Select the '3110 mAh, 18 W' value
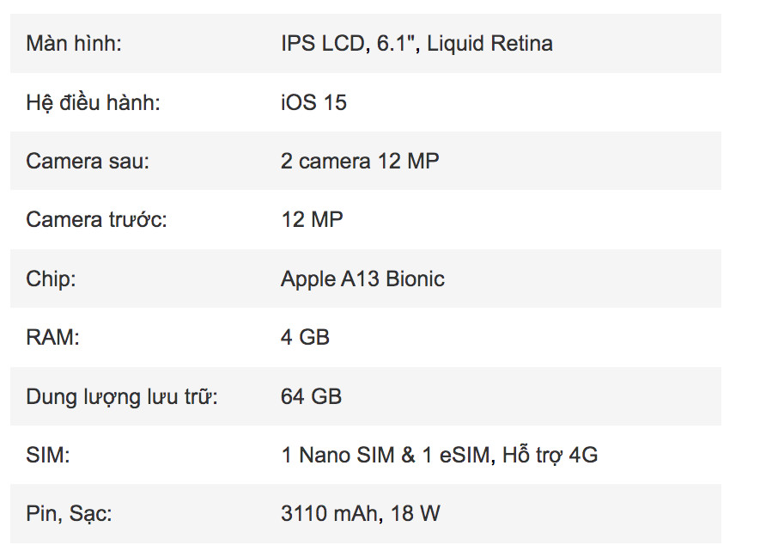 [x=361, y=514]
